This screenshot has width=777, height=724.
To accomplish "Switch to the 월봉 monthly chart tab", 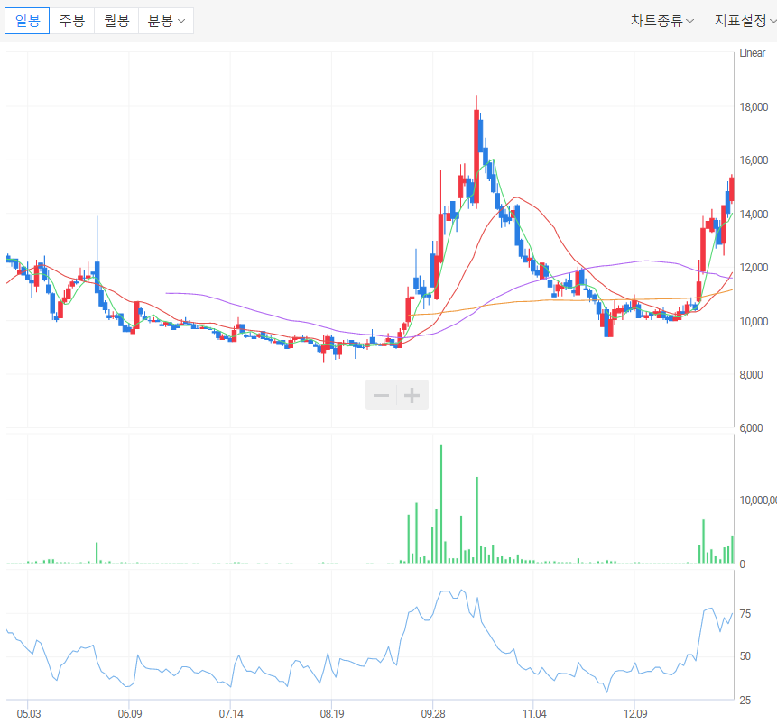I will [116, 21].
